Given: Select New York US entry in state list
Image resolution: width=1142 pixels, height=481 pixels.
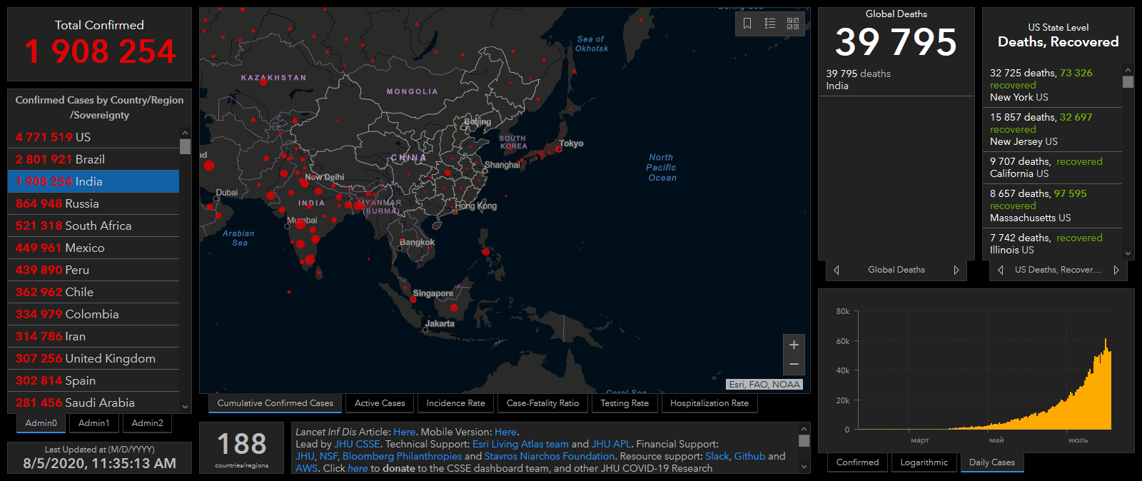Looking at the screenshot, I should [1052, 85].
